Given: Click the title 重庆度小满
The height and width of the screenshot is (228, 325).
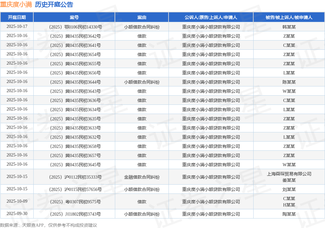Looking at the screenshot, I should coord(16,4).
